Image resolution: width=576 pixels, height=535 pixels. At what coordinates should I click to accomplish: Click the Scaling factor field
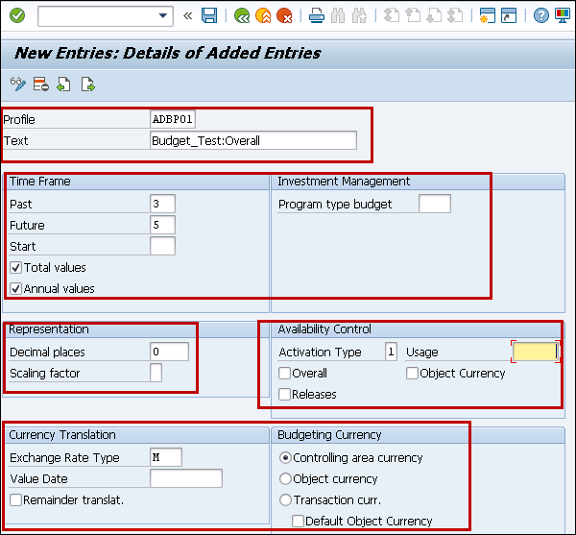pyautogui.click(x=156, y=373)
